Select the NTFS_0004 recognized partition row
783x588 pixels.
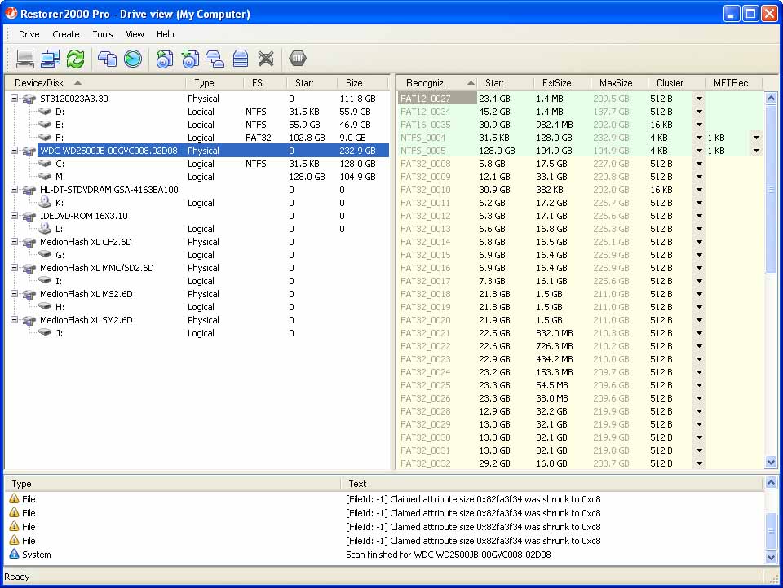(x=580, y=138)
